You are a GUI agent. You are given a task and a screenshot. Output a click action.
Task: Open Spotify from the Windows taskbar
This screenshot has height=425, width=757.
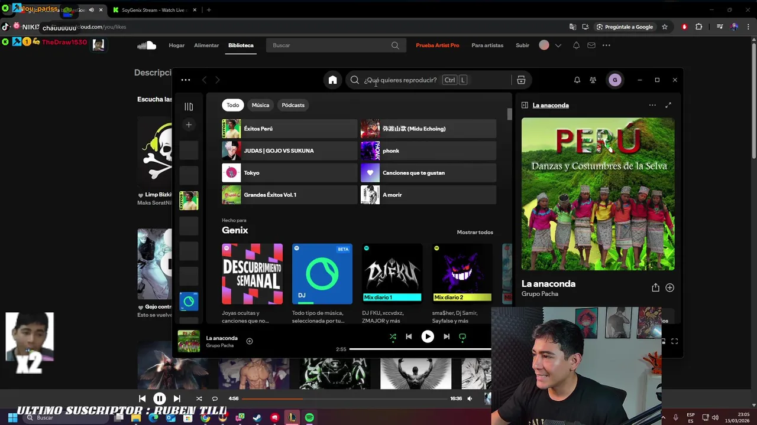click(309, 418)
